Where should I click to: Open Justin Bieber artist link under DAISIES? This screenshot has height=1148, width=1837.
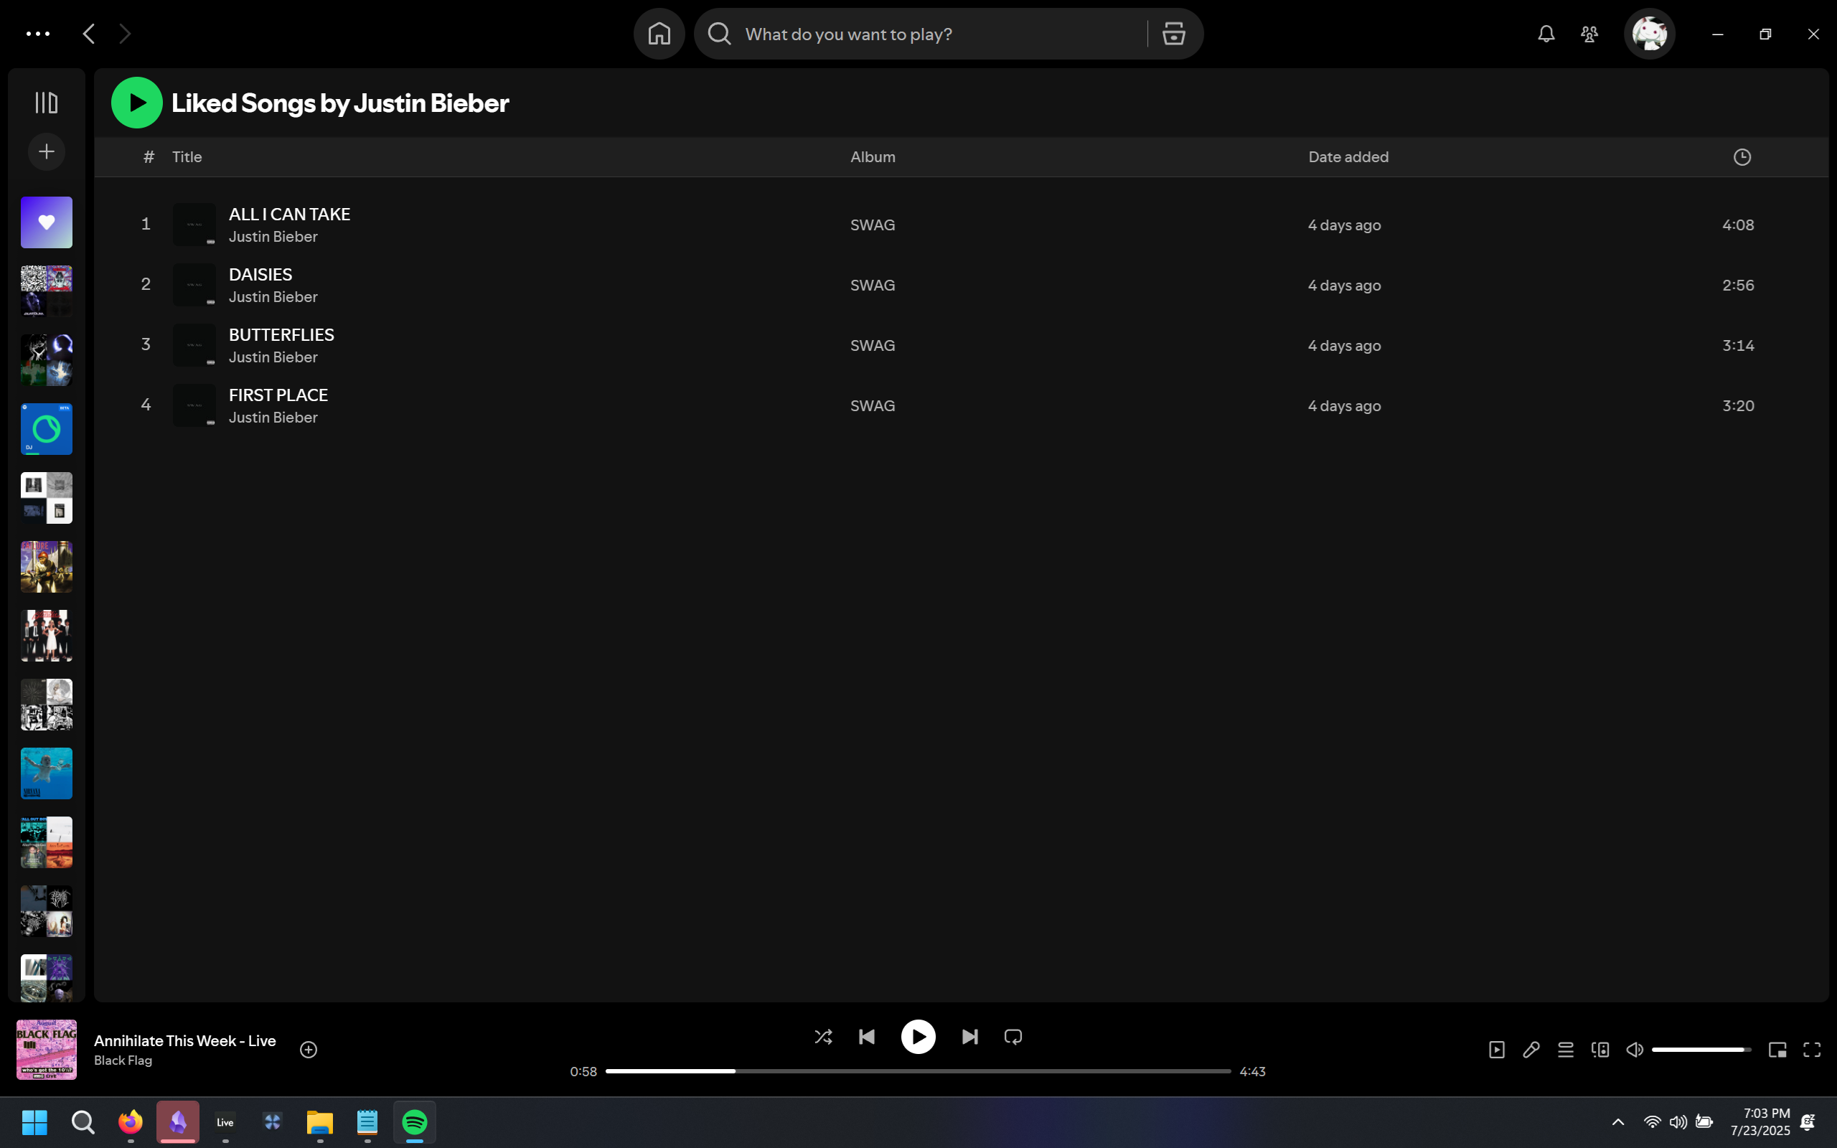click(273, 297)
